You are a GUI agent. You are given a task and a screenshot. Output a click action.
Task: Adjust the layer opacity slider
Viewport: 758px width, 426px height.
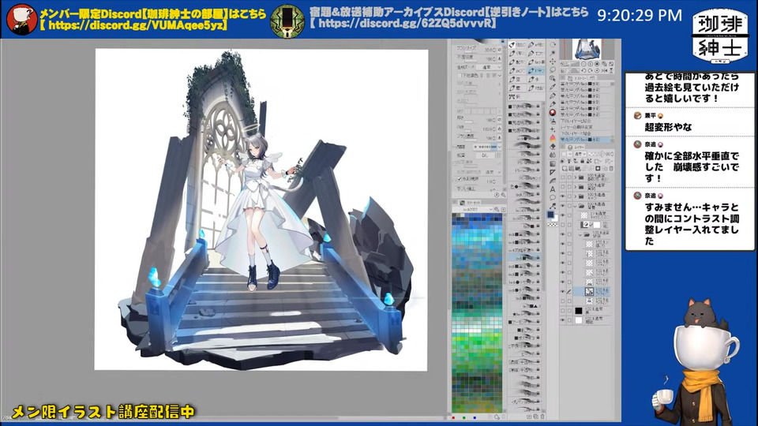[595, 154]
